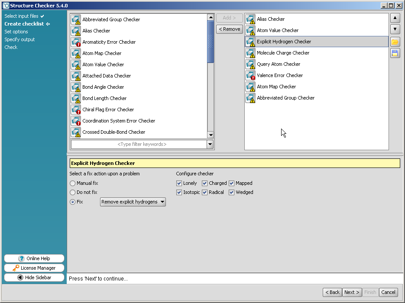Open the Remove explicit hydrogens dropdown
Screen dimensions: 405x303
[x=133, y=202]
